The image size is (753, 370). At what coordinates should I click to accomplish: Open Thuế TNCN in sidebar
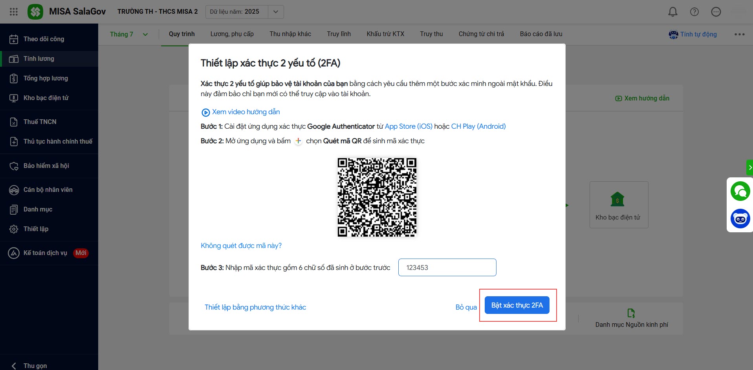[49, 122]
